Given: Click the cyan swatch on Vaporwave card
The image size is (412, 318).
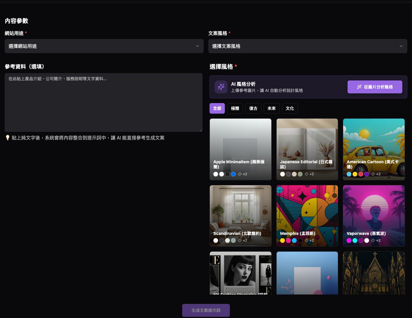Looking at the screenshot, I should pos(355,241).
